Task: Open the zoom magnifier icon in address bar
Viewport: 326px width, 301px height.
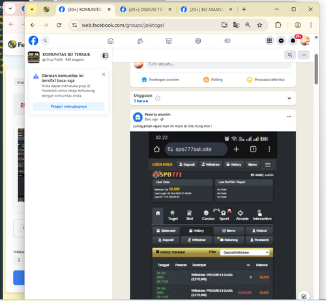Action: pos(248,25)
